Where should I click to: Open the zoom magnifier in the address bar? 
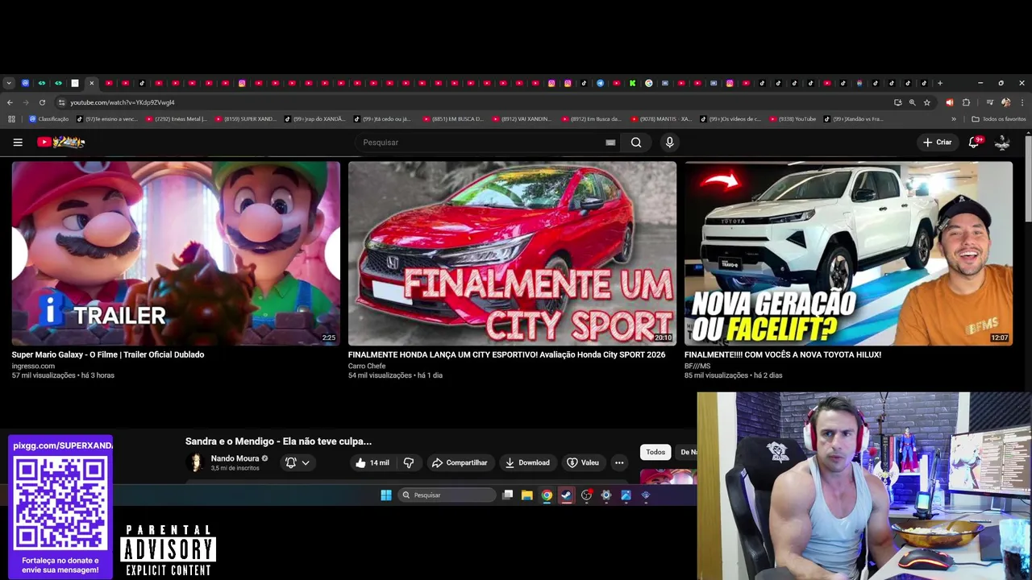[912, 102]
